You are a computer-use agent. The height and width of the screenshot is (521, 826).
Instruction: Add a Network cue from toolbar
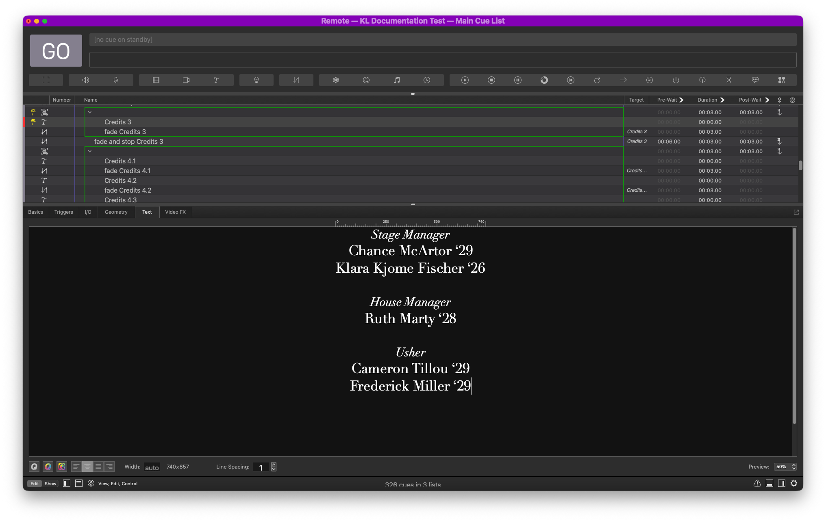pos(336,80)
